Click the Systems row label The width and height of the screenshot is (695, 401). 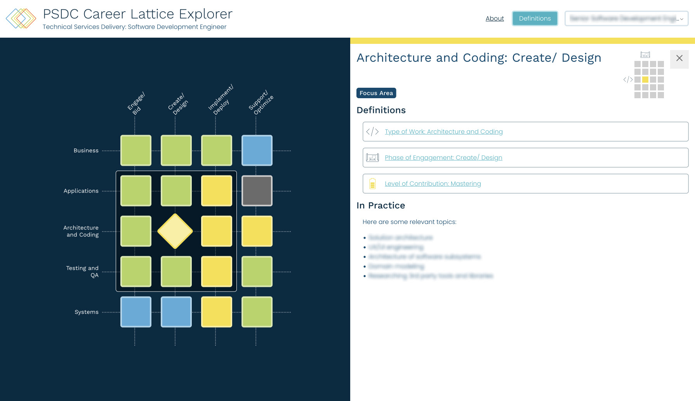[x=87, y=312]
